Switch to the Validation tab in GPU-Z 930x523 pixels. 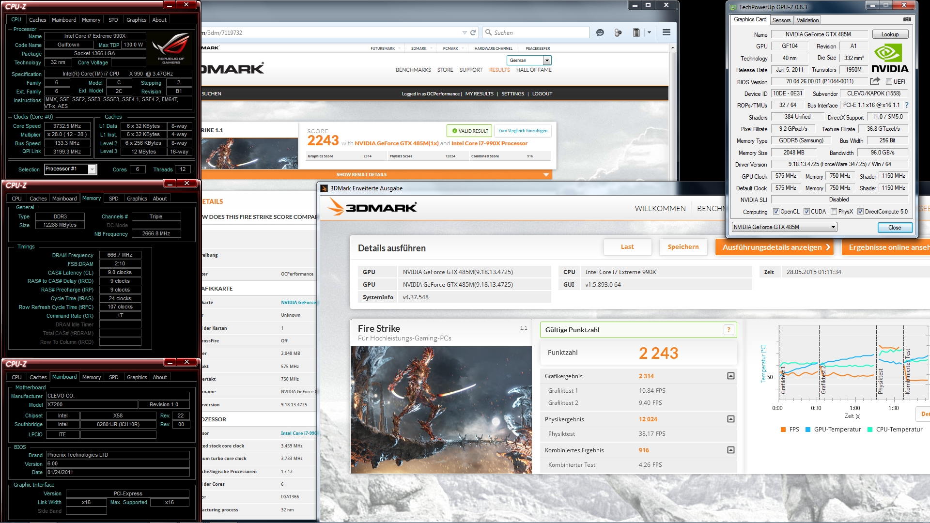[807, 20]
